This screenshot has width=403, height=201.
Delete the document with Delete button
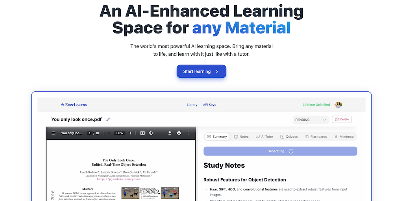342,119
